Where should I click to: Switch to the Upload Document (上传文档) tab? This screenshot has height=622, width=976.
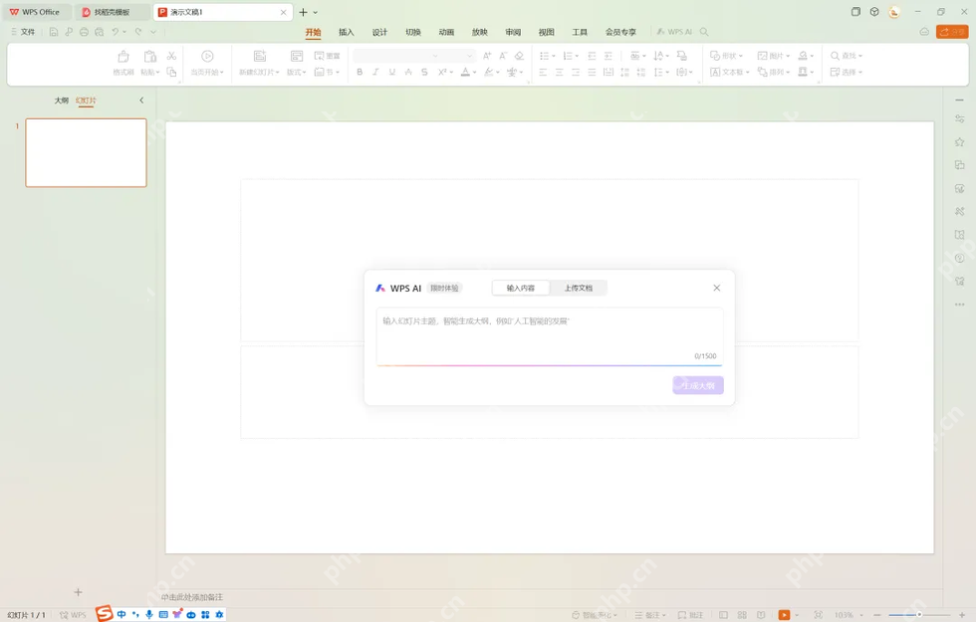pos(579,288)
